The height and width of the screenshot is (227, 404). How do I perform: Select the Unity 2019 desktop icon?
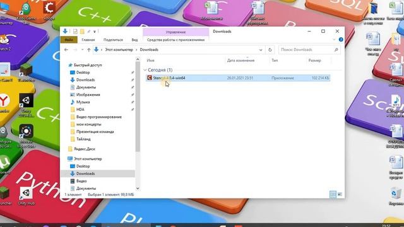pyautogui.click(x=26, y=105)
